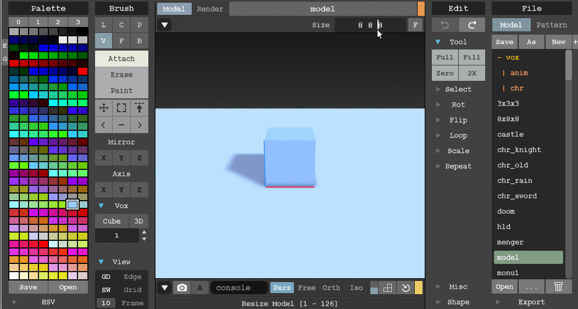The width and height of the screenshot is (578, 309).
Task: Select L brush mode
Action: coord(104,25)
